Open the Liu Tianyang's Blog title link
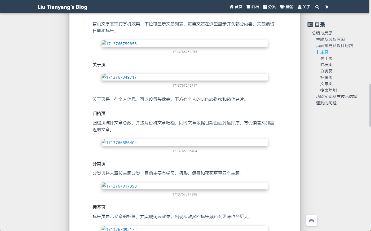 point(63,7)
